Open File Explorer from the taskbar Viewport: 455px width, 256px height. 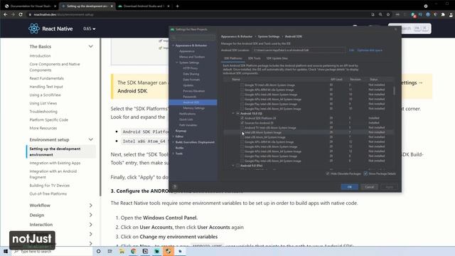click(122, 251)
